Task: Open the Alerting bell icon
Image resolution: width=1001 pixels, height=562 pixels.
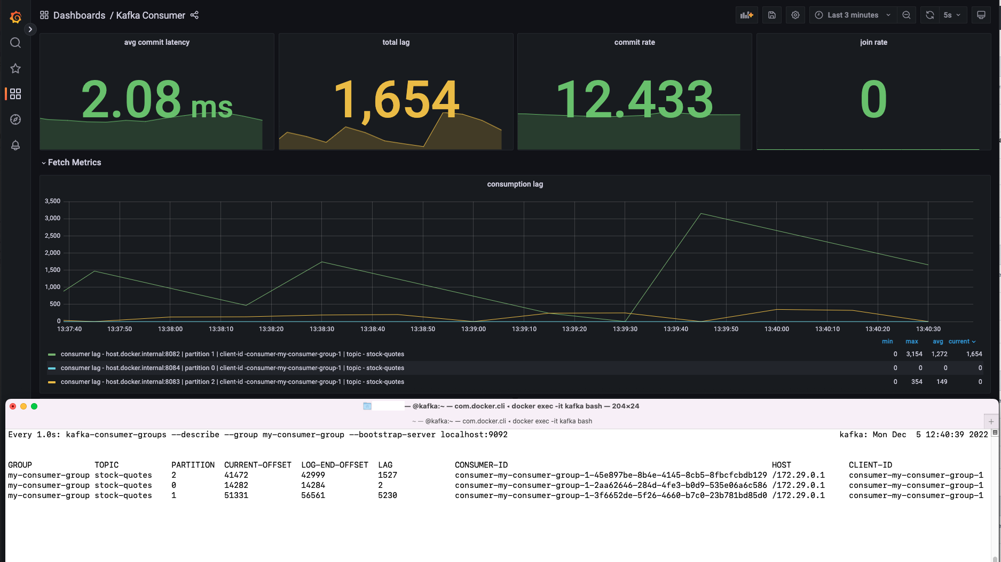Action: 15,145
